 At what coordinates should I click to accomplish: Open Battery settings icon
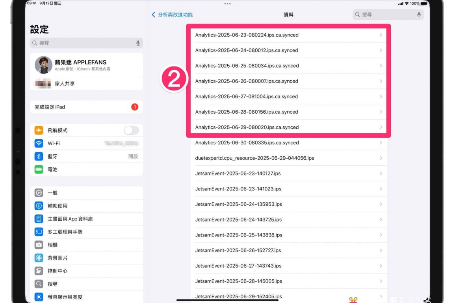click(39, 169)
